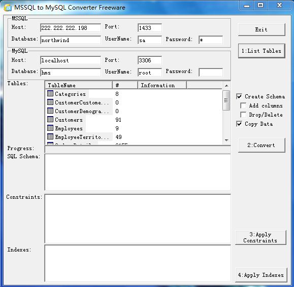Click the 2:Convert button
The image size is (294, 287).
click(262, 146)
